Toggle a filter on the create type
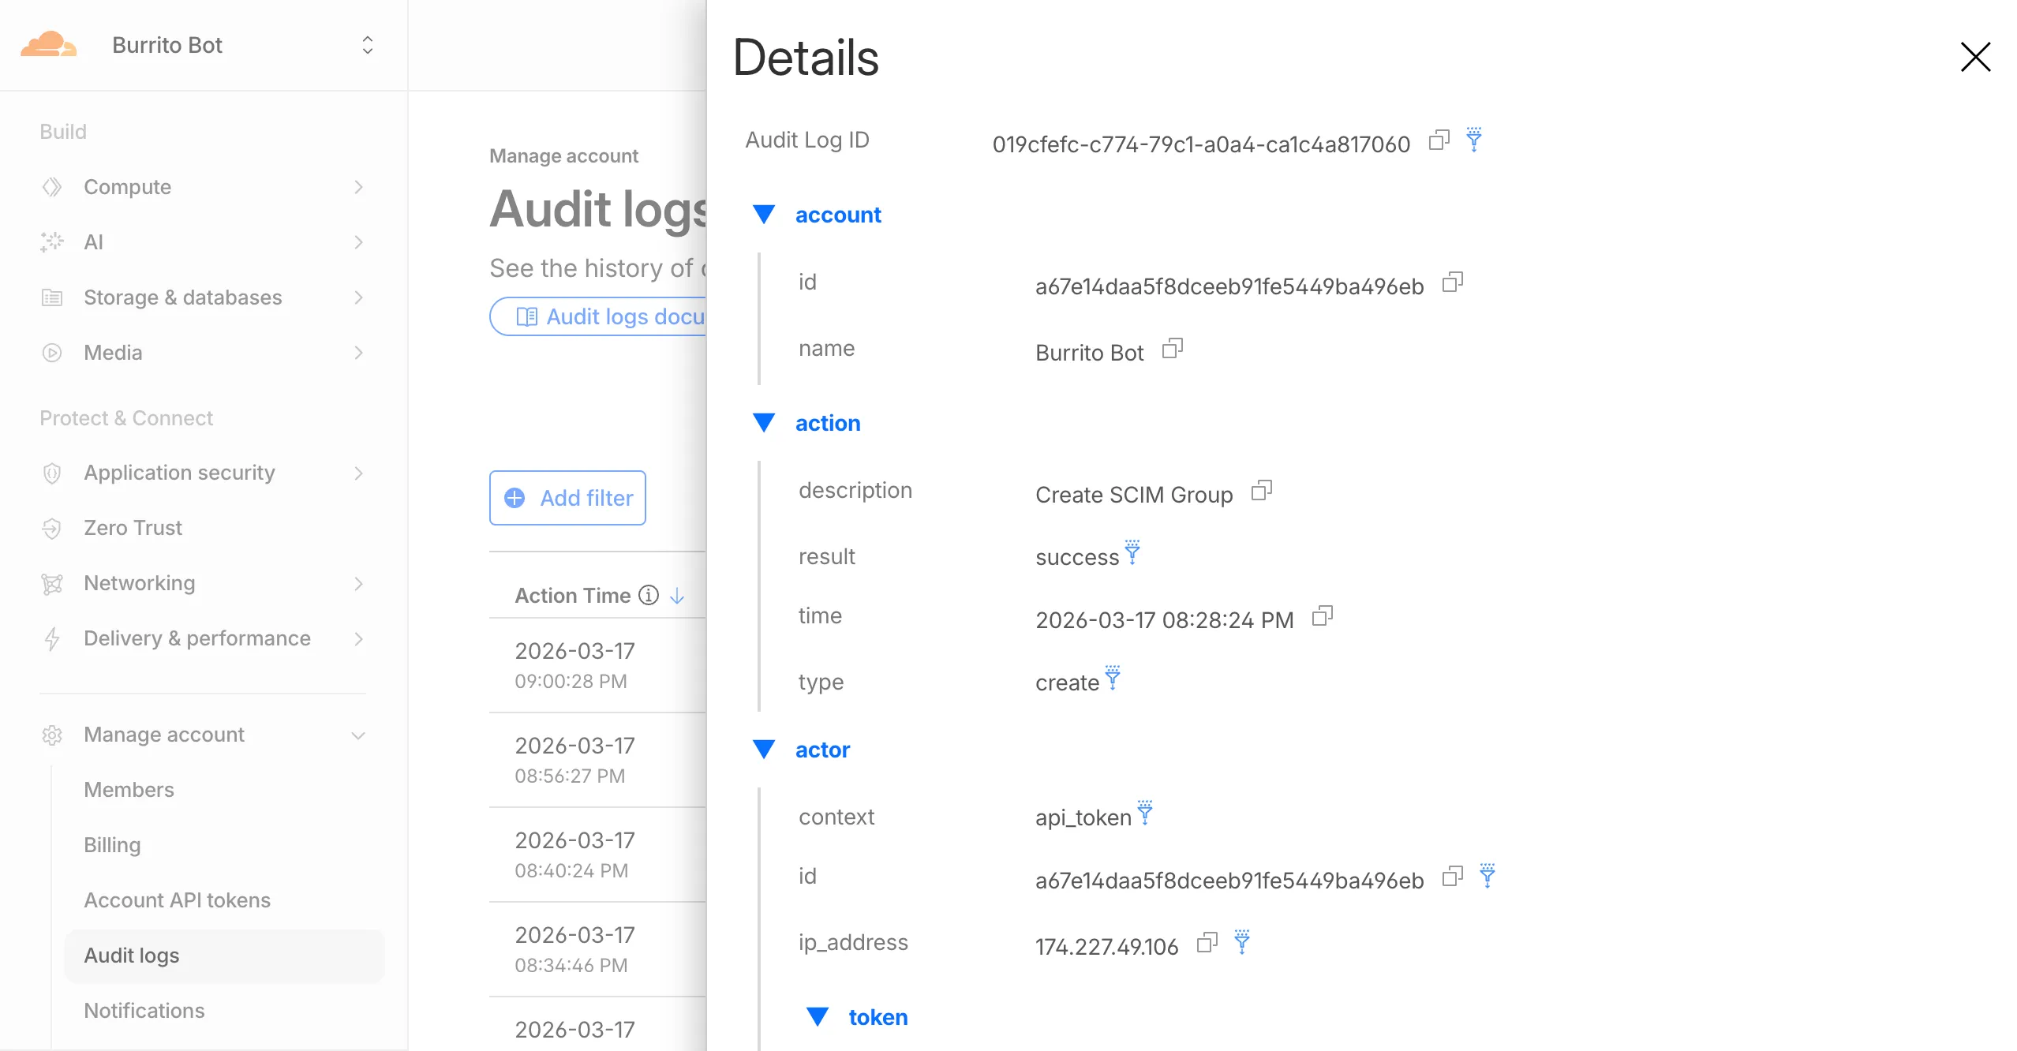 point(1111,679)
